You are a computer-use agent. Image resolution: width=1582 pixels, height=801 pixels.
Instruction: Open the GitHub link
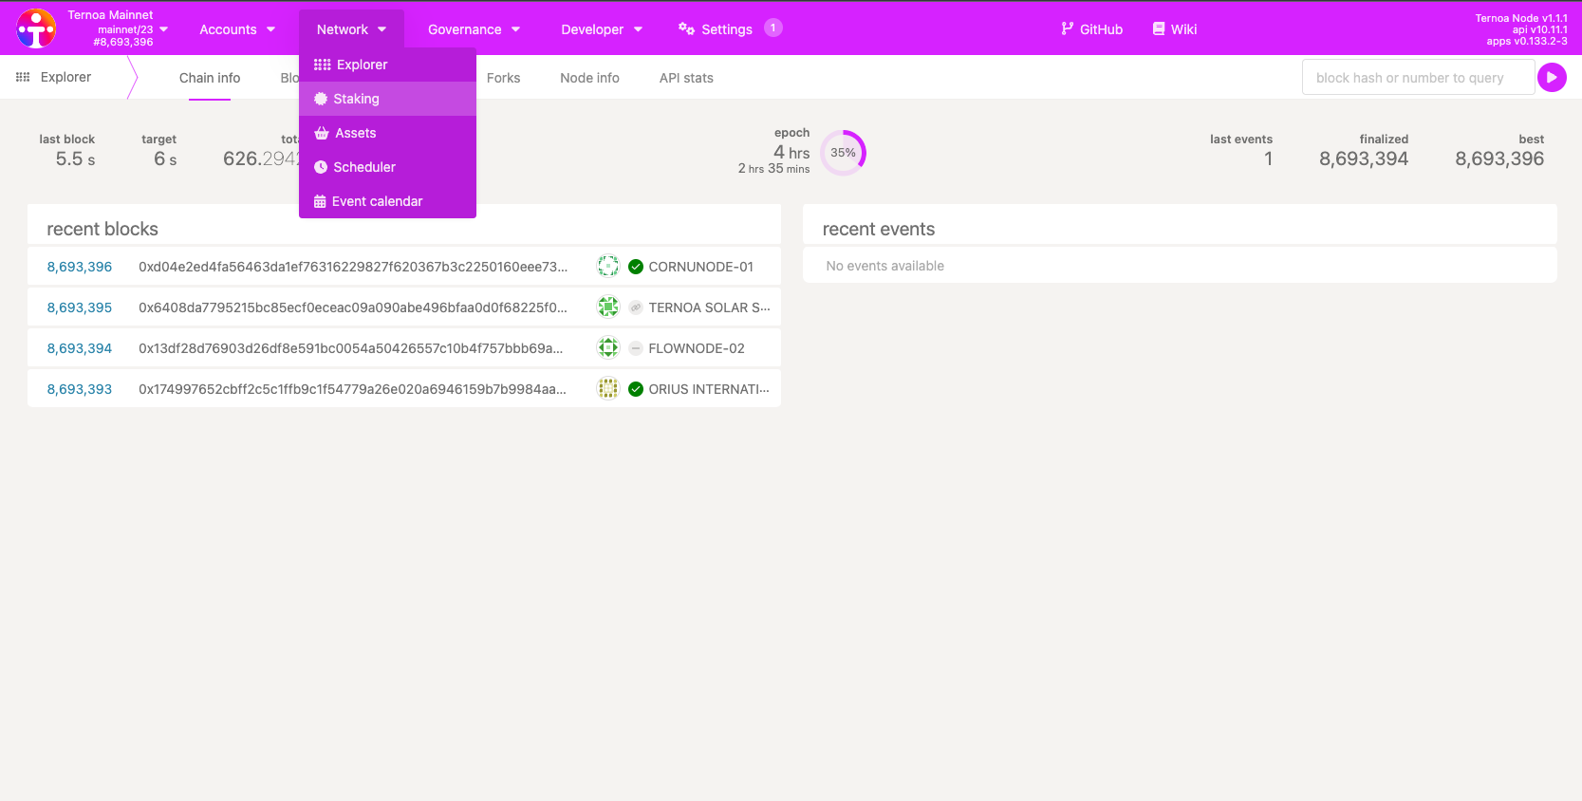(1091, 29)
